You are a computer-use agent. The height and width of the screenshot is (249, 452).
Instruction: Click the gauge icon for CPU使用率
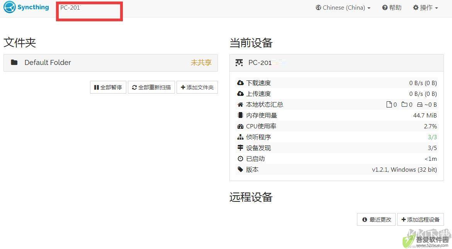pos(240,126)
